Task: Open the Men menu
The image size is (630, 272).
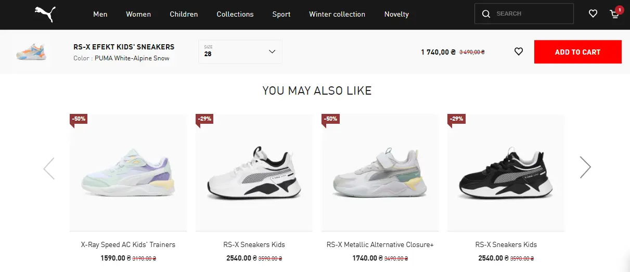Action: click(x=100, y=14)
